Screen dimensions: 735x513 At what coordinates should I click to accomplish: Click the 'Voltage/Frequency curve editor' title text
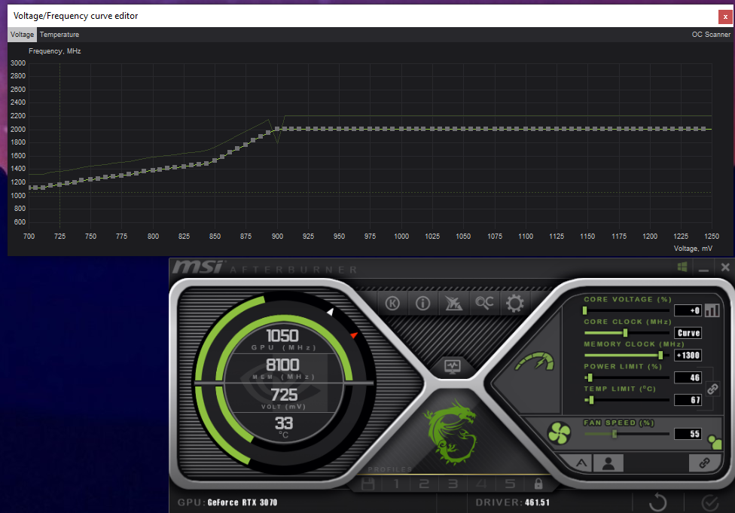[75, 16]
